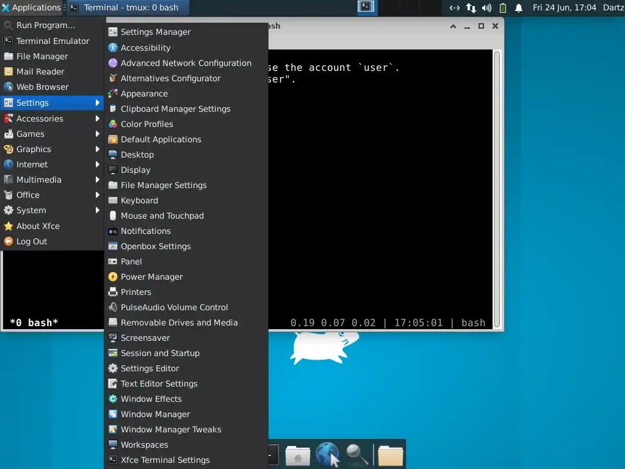Expand the Multimedia submenu
Screen dimensions: 625x469
[x=52, y=180]
